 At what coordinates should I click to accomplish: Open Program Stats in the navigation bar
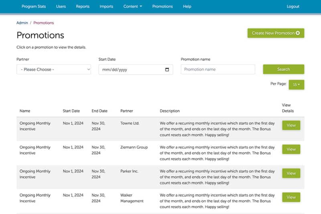coord(34,6)
